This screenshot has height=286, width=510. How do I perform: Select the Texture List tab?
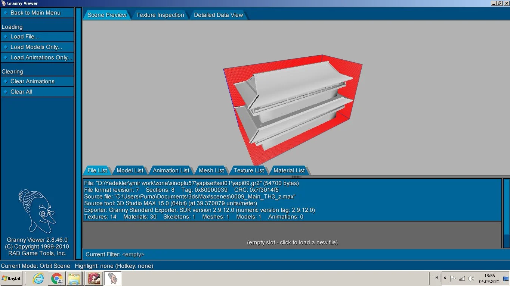tap(248, 170)
